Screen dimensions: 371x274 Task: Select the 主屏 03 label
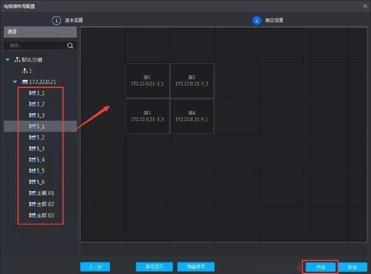[45, 215]
